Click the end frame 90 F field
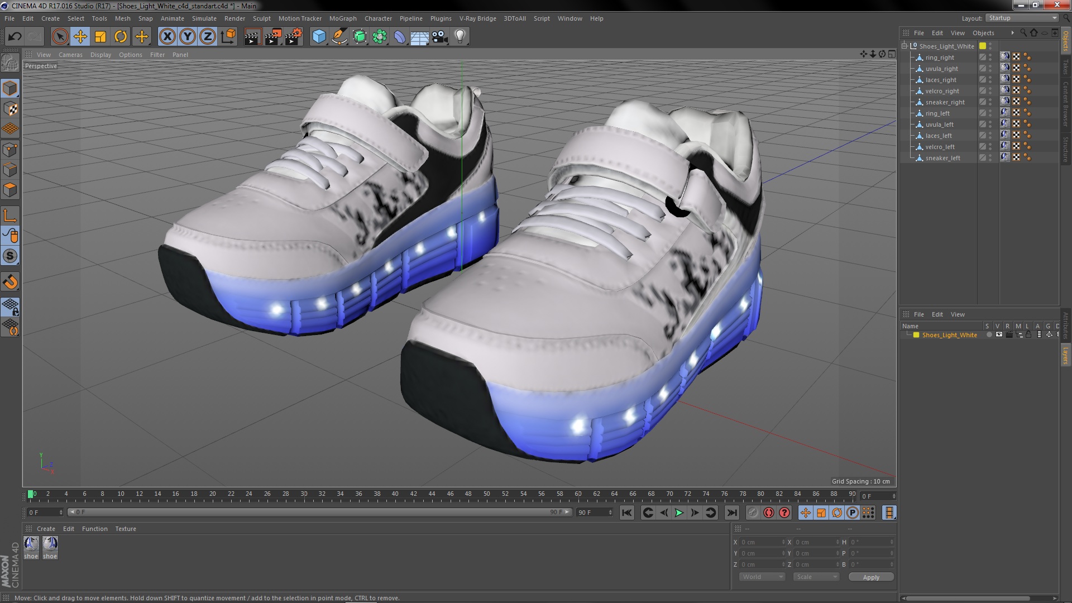The image size is (1072, 603). (x=595, y=513)
